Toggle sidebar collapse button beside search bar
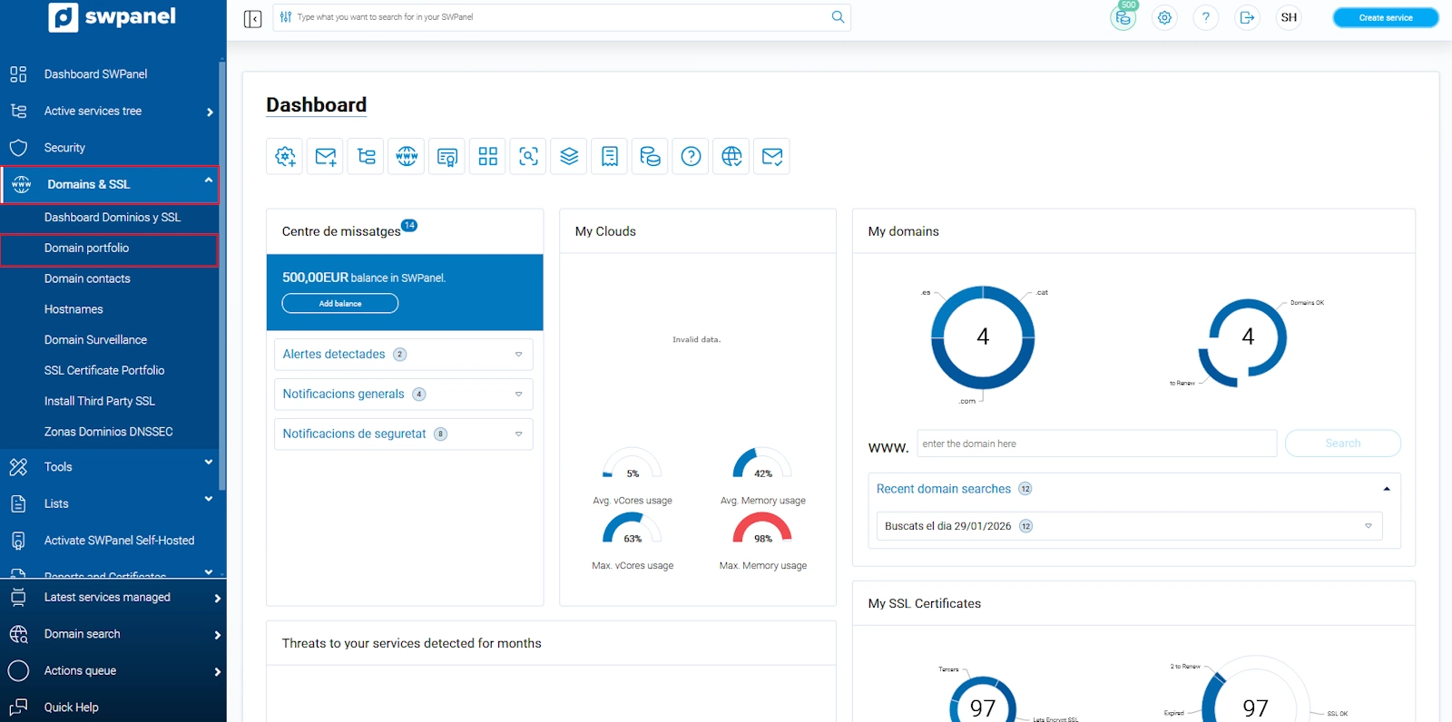 tap(253, 18)
